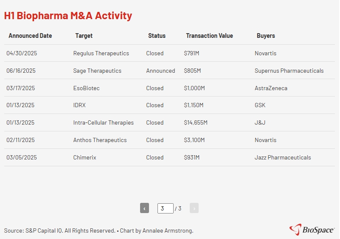Go to the previous table page
Screen dimensions: 340x239
coord(144,208)
